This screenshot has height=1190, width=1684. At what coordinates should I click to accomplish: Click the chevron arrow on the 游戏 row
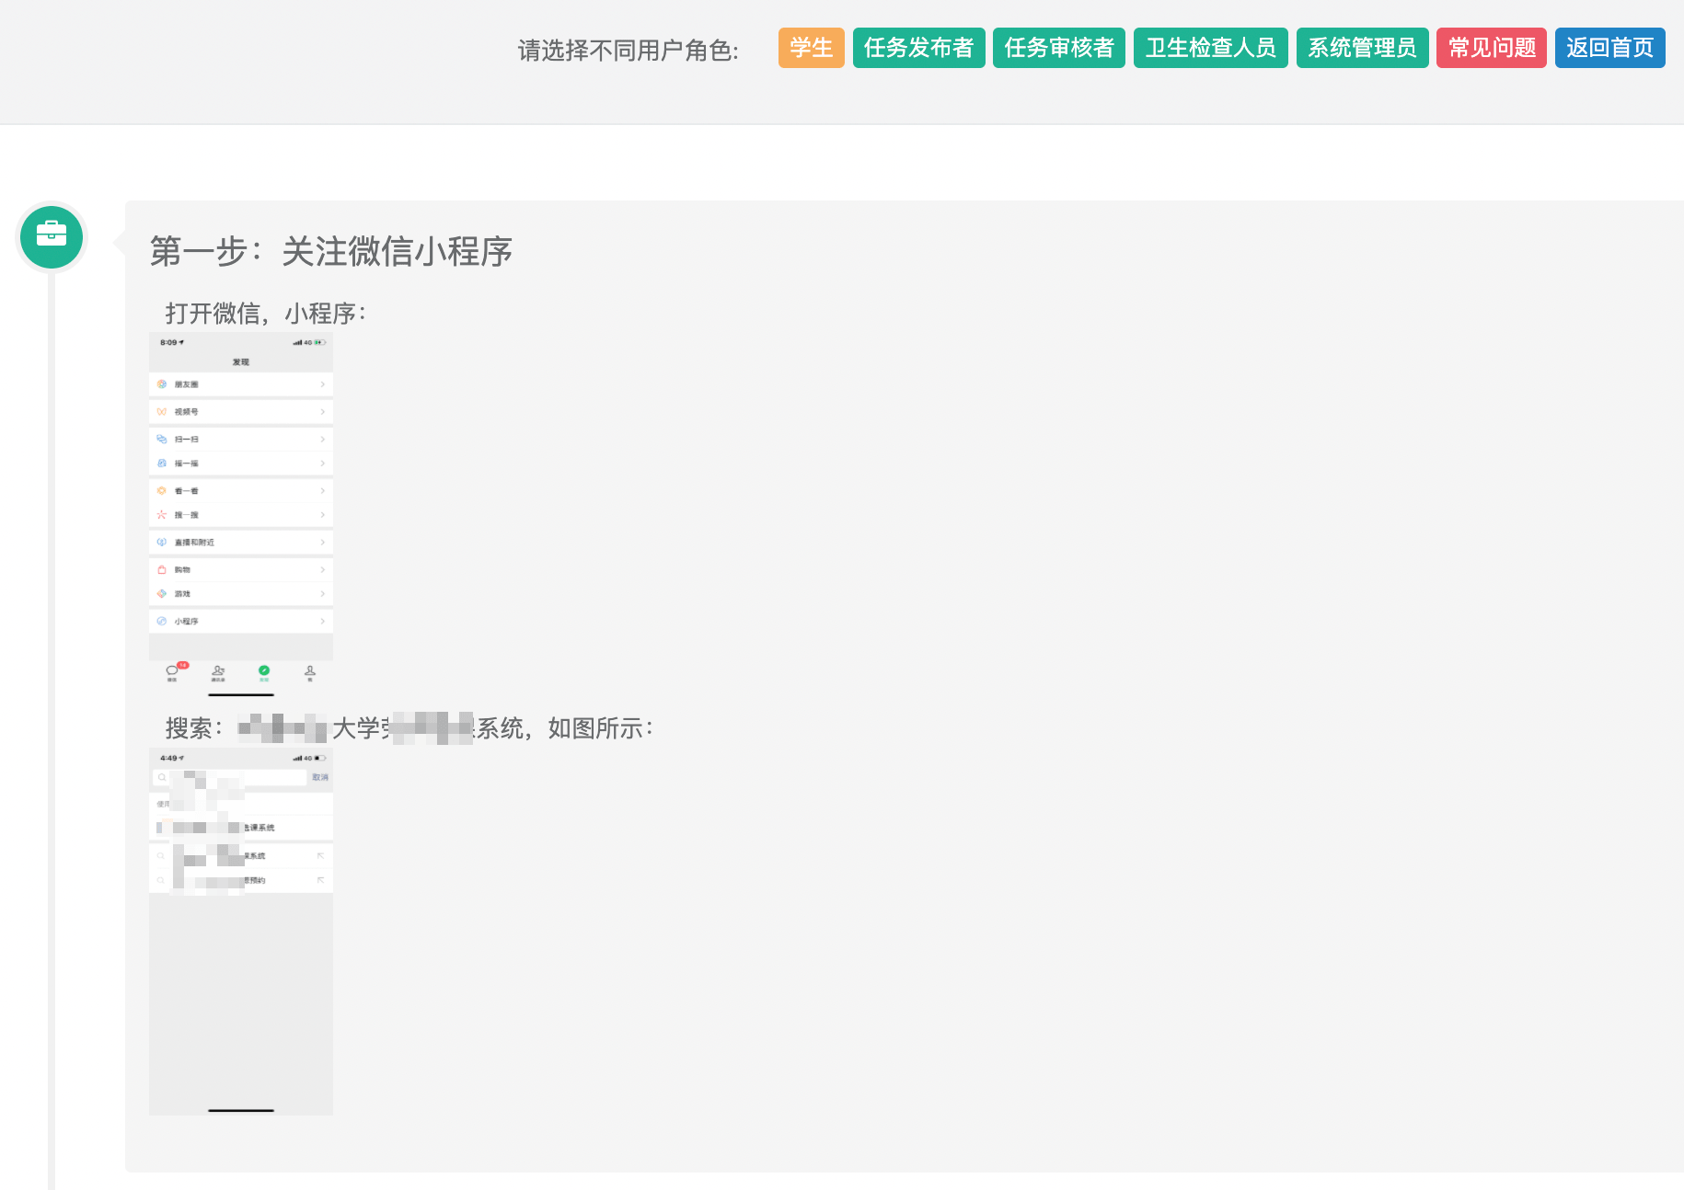[x=322, y=594]
